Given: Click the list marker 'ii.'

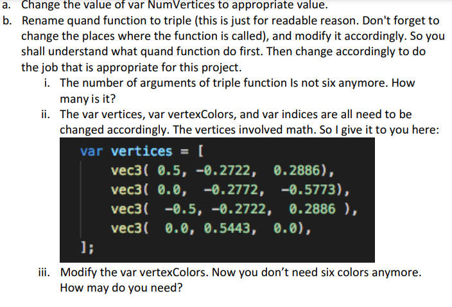Looking at the screenshot, I should pyautogui.click(x=45, y=114).
